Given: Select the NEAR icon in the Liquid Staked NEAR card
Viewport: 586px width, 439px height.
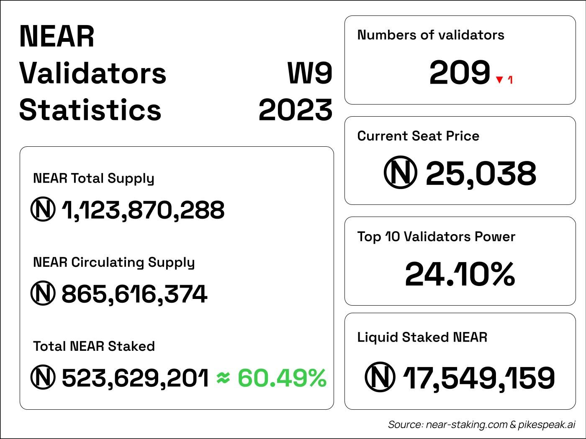Looking at the screenshot, I should tap(380, 377).
